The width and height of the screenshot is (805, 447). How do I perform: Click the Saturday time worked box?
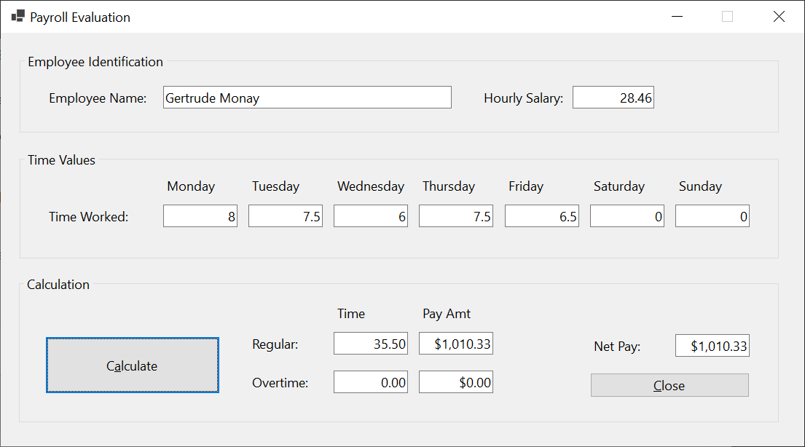tap(627, 216)
